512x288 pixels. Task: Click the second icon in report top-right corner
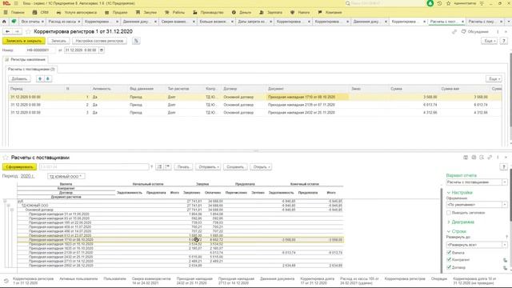click(474, 158)
